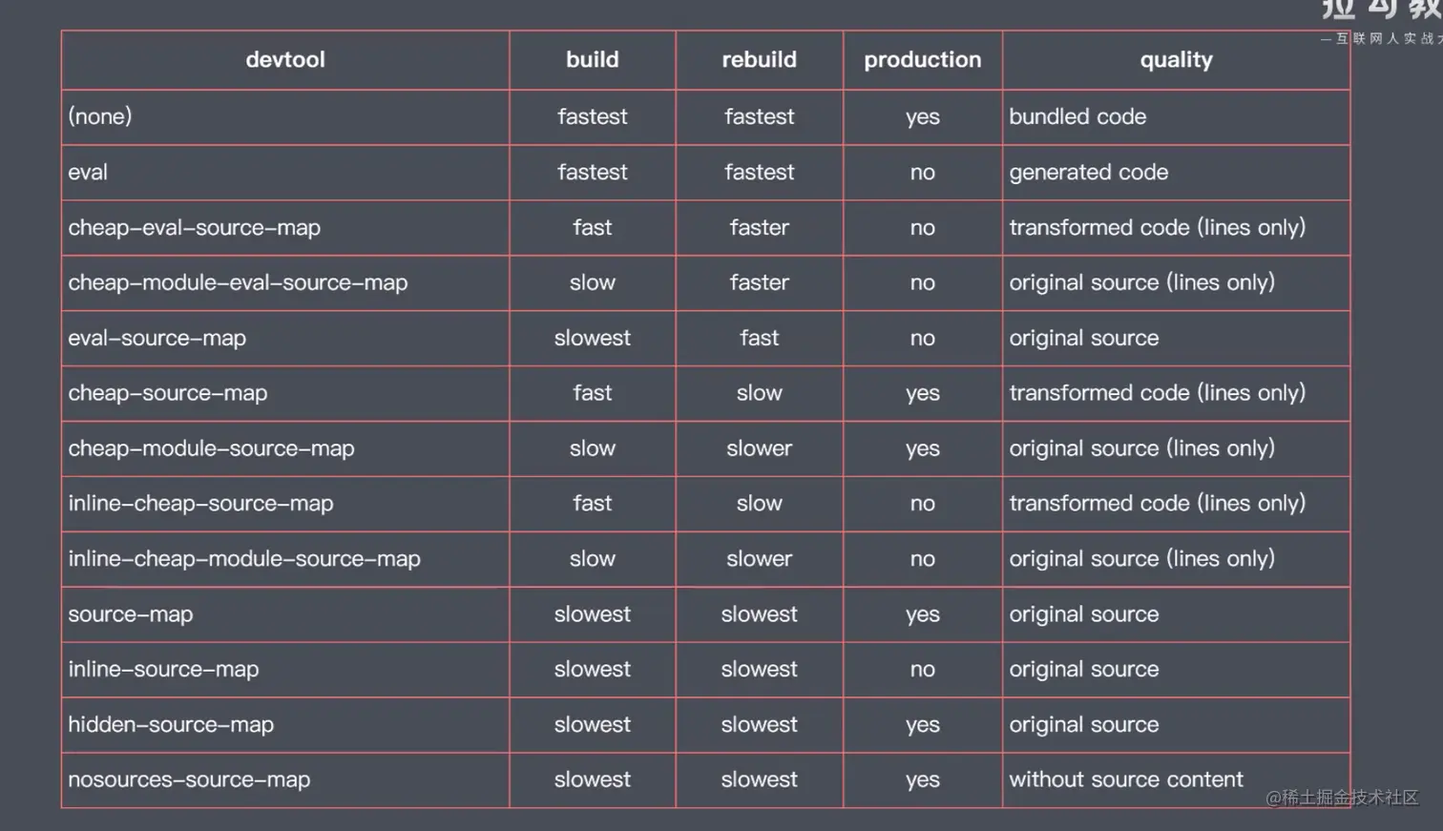Screen dimensions: 1443x831
Task: Click the quality column header
Action: (x=1176, y=60)
